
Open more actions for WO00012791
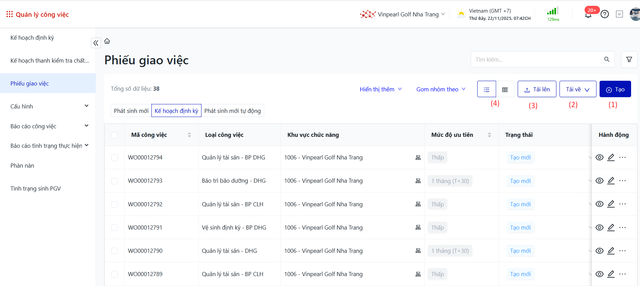click(623, 227)
